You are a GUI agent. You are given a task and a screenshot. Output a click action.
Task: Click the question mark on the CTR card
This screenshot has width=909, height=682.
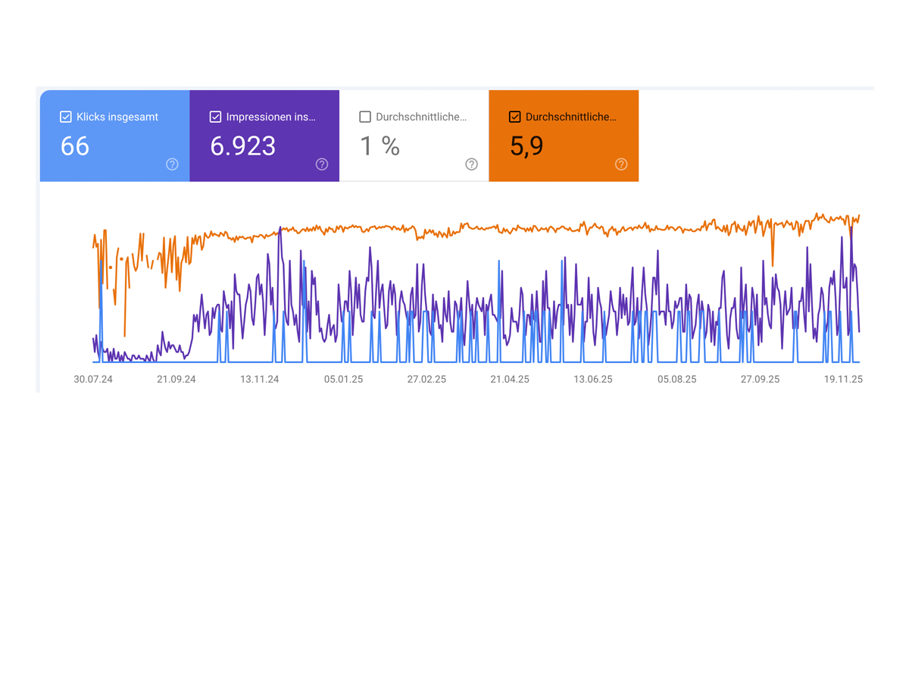point(471,164)
